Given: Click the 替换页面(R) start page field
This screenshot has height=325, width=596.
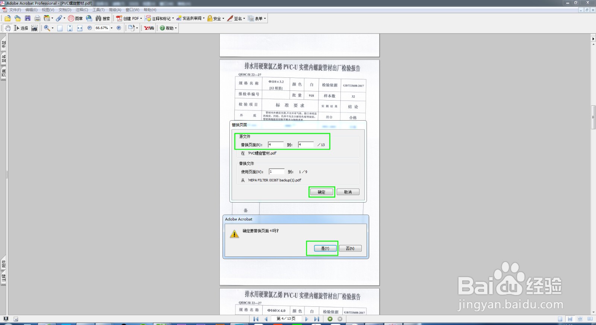Looking at the screenshot, I should pyautogui.click(x=276, y=144).
